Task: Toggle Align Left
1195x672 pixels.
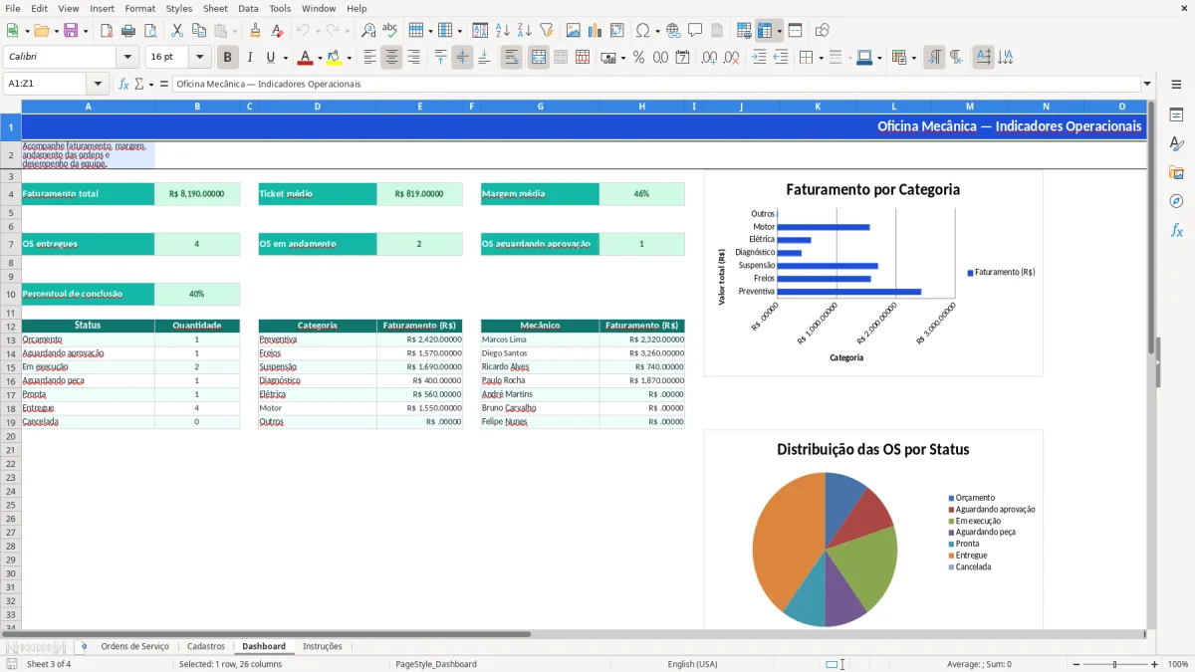Action: [x=369, y=58]
